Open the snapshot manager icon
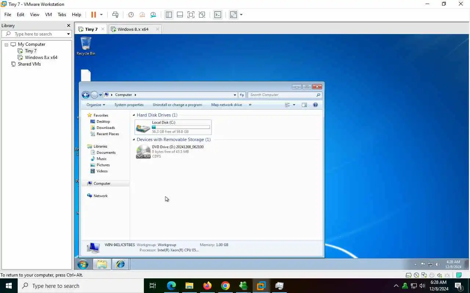The height and width of the screenshot is (293, 470). click(x=153, y=15)
